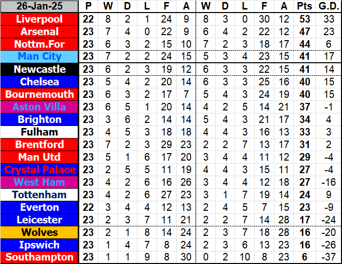Select the black Newcastle team cell
Viewport: 342px width, 264px height.
pos(40,69)
